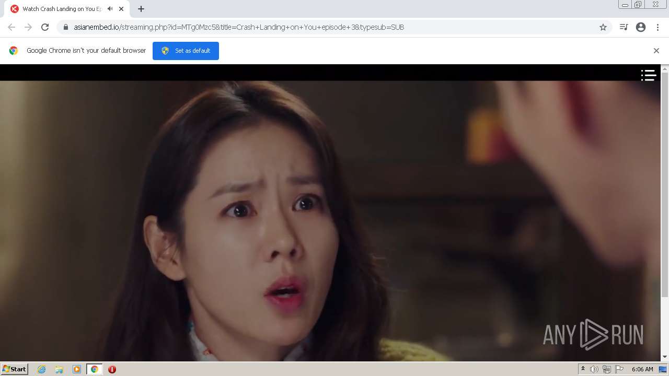Screen dimensions: 669x376
Task: Mute the tab via speaker icon
Action: pos(110,9)
